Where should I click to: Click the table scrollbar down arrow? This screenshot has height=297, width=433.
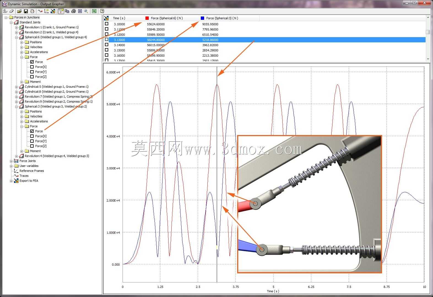pos(428,59)
